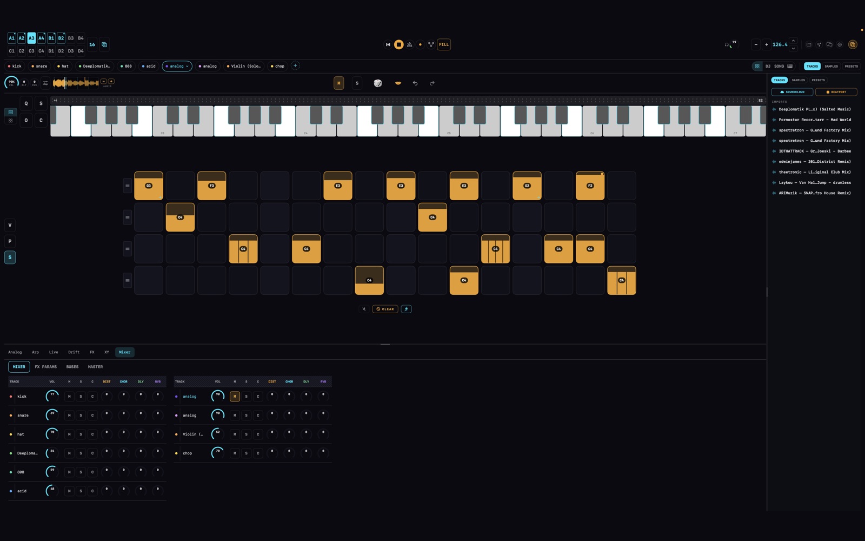
Task: Open the XY tab
Action: [107, 352]
